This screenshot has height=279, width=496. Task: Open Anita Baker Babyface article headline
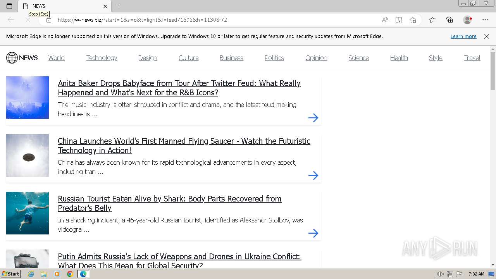pyautogui.click(x=179, y=88)
